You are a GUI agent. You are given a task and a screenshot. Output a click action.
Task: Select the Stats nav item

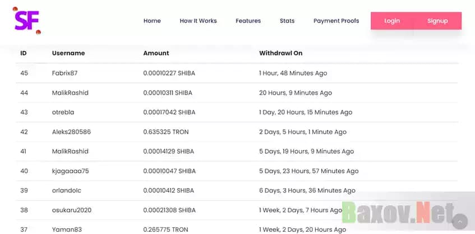287,21
